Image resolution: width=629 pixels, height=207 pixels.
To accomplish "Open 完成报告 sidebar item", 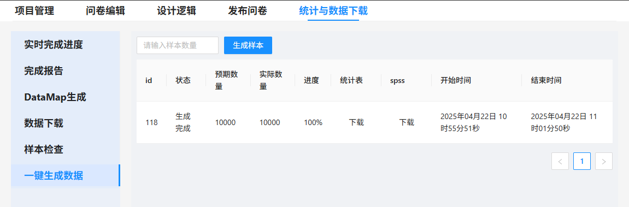I will tap(66, 71).
